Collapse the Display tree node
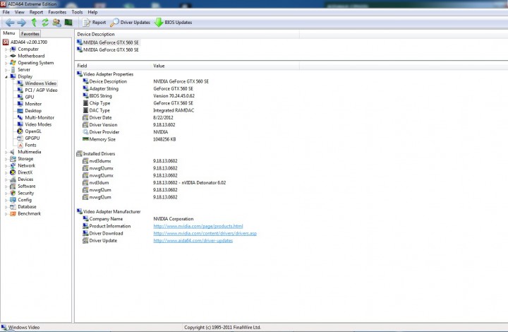The width and height of the screenshot is (508, 332). [6, 76]
